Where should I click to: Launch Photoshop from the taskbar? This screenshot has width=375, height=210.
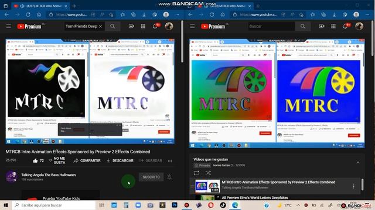click(175, 205)
